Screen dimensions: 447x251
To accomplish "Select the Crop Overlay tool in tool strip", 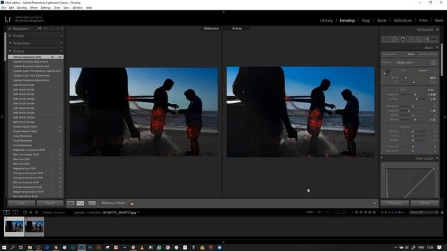I will (x=385, y=39).
